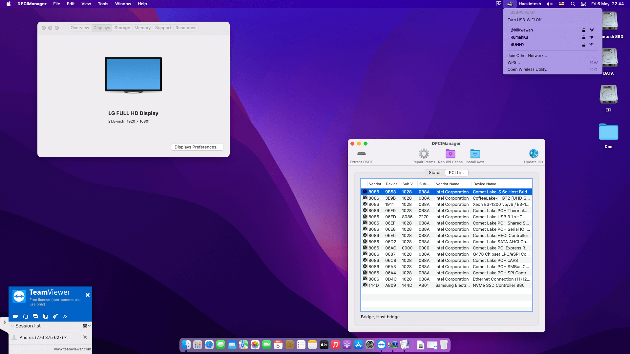Viewport: 630px width, 354px height.
Task: Click the TeamViewer logo in panel
Action: tap(19, 296)
